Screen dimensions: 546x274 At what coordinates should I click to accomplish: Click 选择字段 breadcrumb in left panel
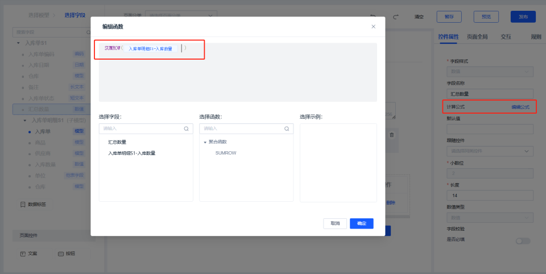(x=75, y=15)
